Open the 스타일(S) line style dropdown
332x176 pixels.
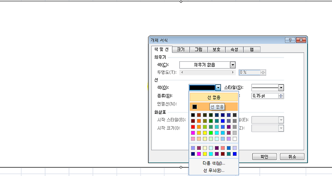pyautogui.click(x=267, y=88)
